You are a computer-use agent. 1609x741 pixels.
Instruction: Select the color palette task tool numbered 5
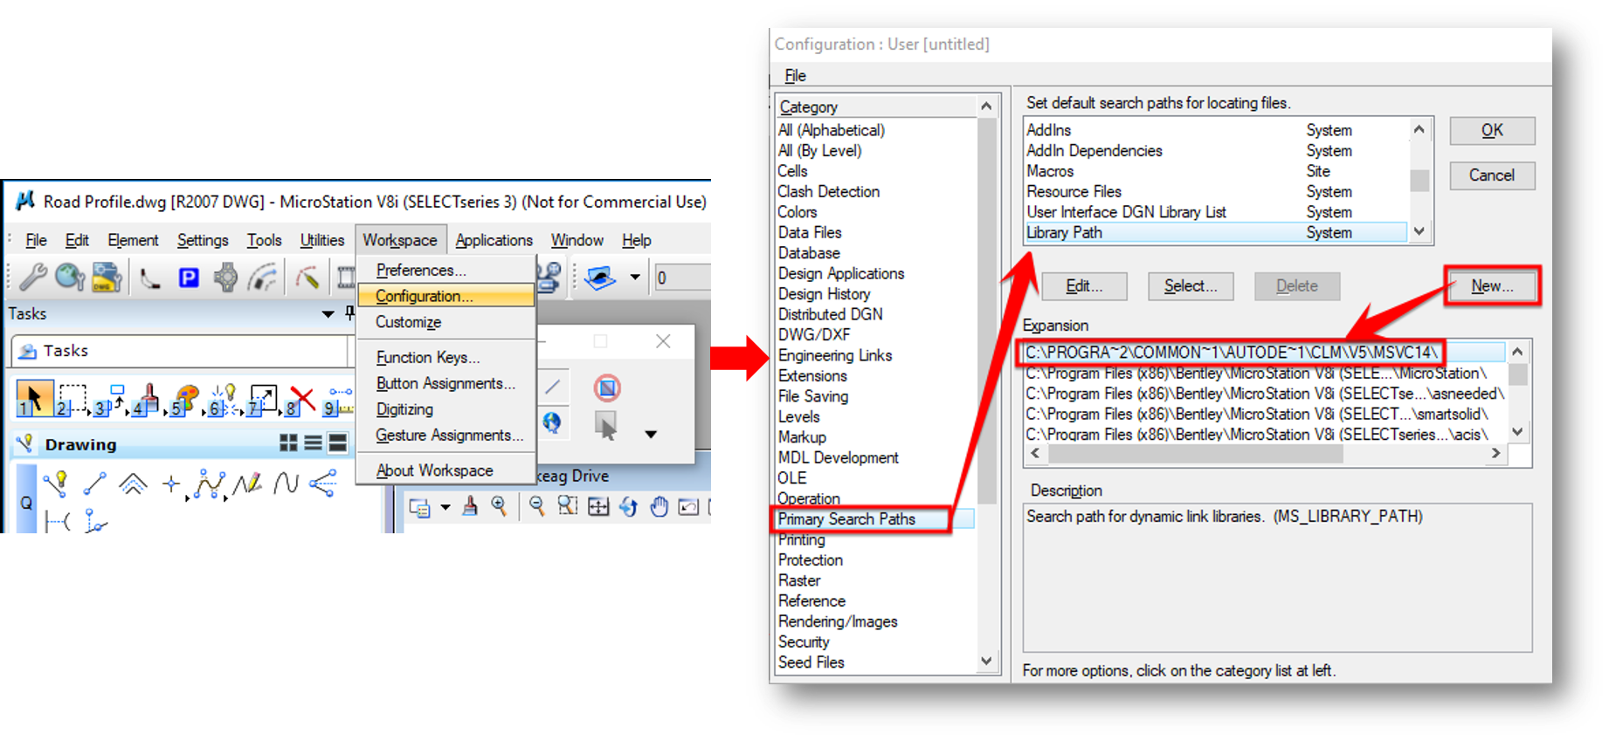(x=185, y=399)
